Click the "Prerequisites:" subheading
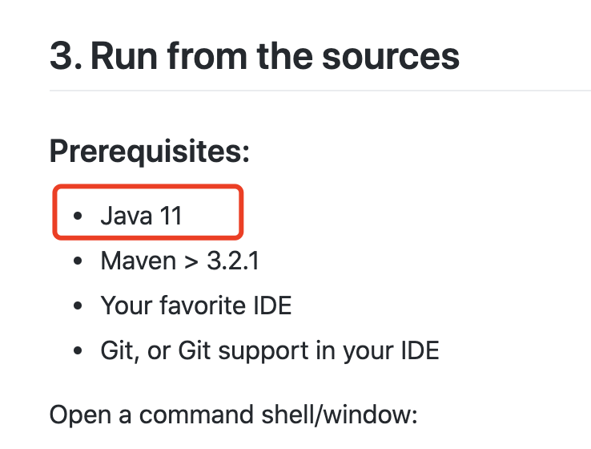The width and height of the screenshot is (591, 449). pyautogui.click(x=150, y=151)
